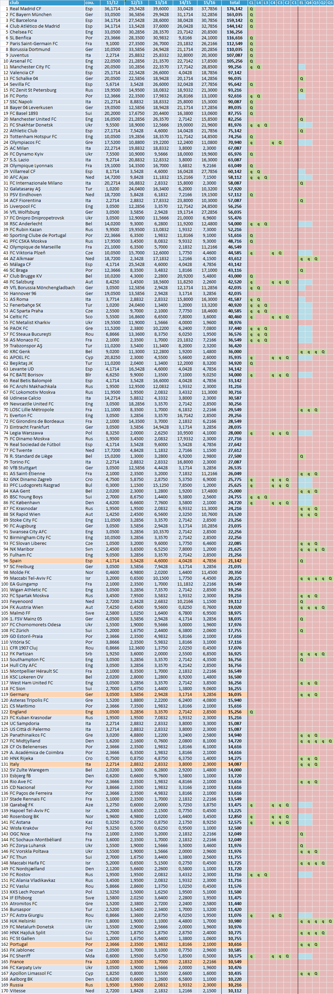Click the 'C4' column header

273,3
